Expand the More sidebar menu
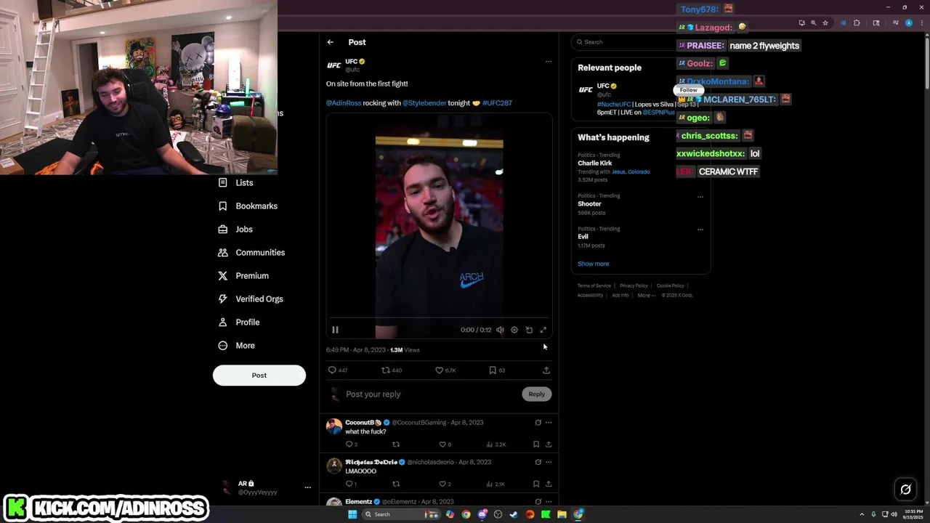This screenshot has height=523, width=930. point(236,346)
